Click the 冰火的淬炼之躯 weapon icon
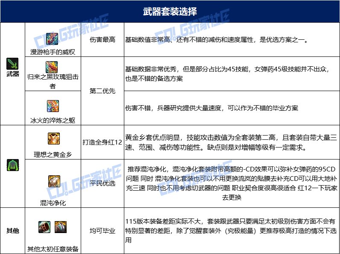This screenshot has height=254, width=340. [x=53, y=106]
